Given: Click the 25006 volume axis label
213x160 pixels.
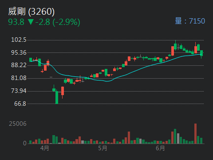Looking at the screenshot, I should click(18, 124).
